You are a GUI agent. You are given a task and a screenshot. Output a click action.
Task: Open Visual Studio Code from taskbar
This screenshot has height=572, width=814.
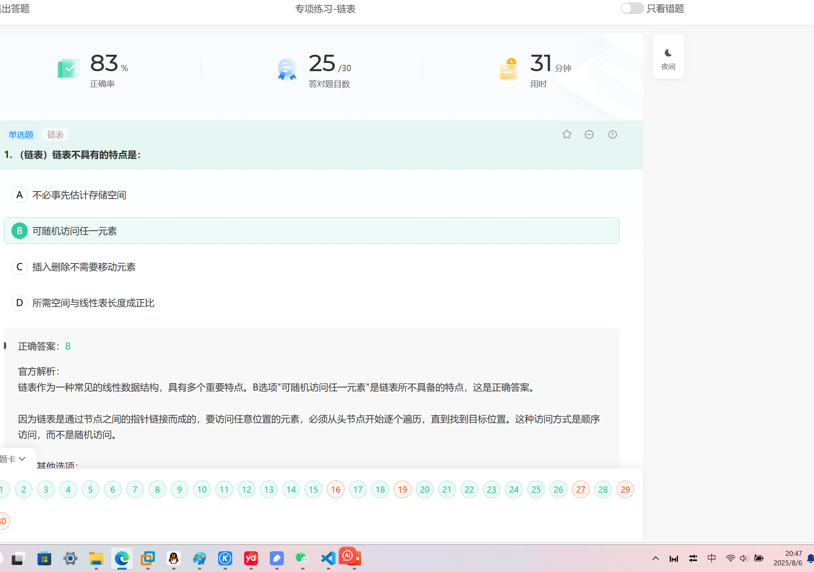[328, 558]
